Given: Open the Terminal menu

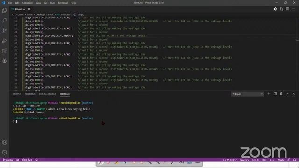Looking at the screenshot, I should click(x=63, y=3).
